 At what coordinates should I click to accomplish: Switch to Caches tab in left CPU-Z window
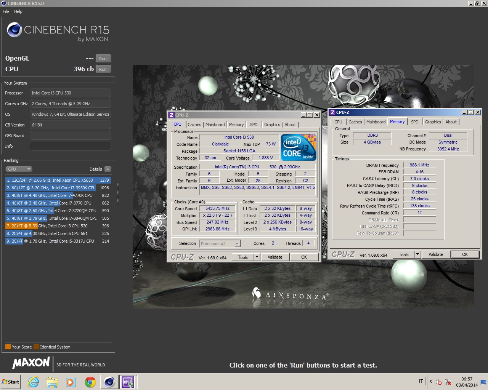pyautogui.click(x=194, y=125)
